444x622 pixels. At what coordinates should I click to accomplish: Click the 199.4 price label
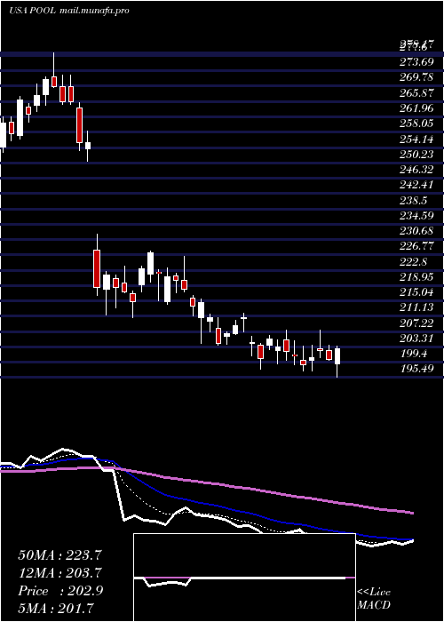414,354
